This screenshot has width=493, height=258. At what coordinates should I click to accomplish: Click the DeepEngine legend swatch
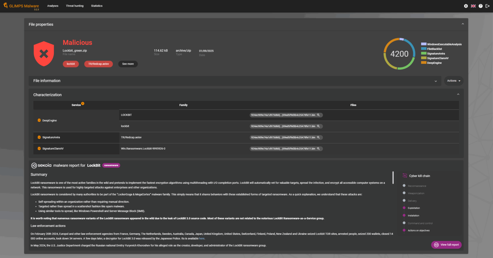click(x=424, y=63)
